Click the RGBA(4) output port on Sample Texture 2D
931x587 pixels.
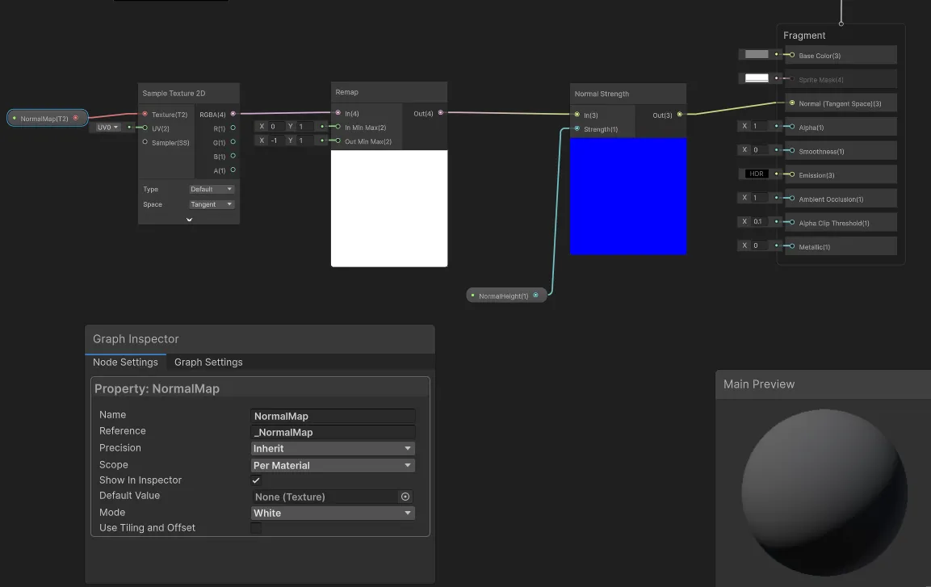(233, 113)
